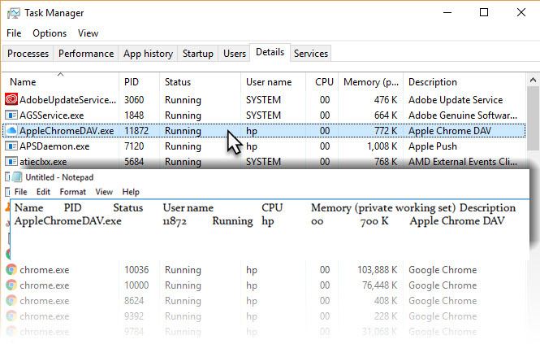Sort by the CPU column header
Screen dimensions: 540x344
322,82
